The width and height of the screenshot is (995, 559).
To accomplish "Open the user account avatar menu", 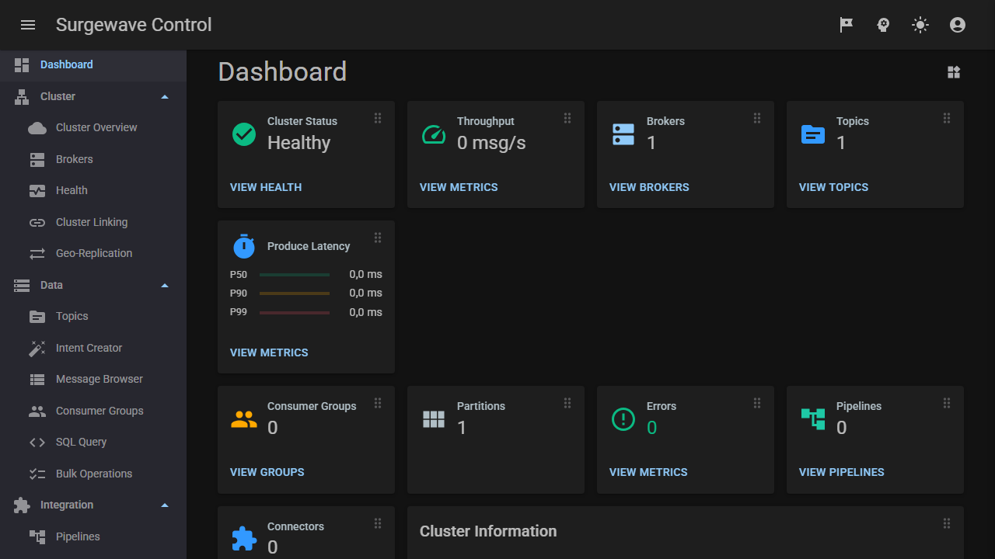I will click(x=958, y=25).
